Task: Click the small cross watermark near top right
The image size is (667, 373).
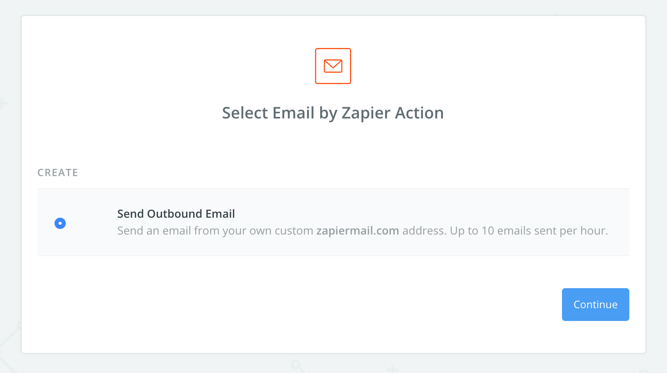Action: 556,14
